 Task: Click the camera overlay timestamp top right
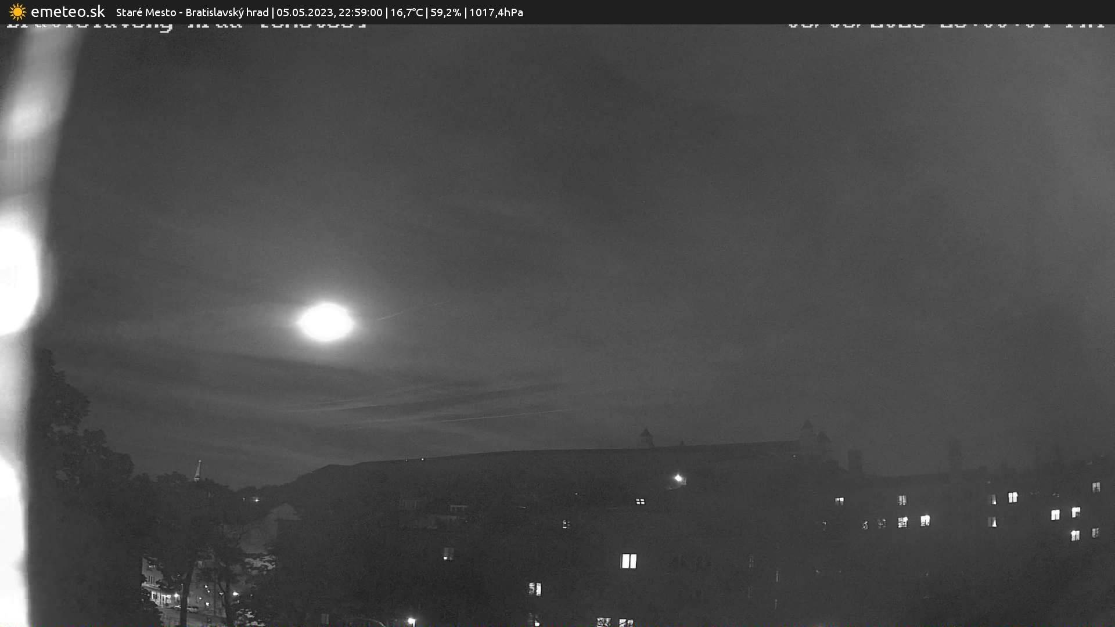pos(945,25)
